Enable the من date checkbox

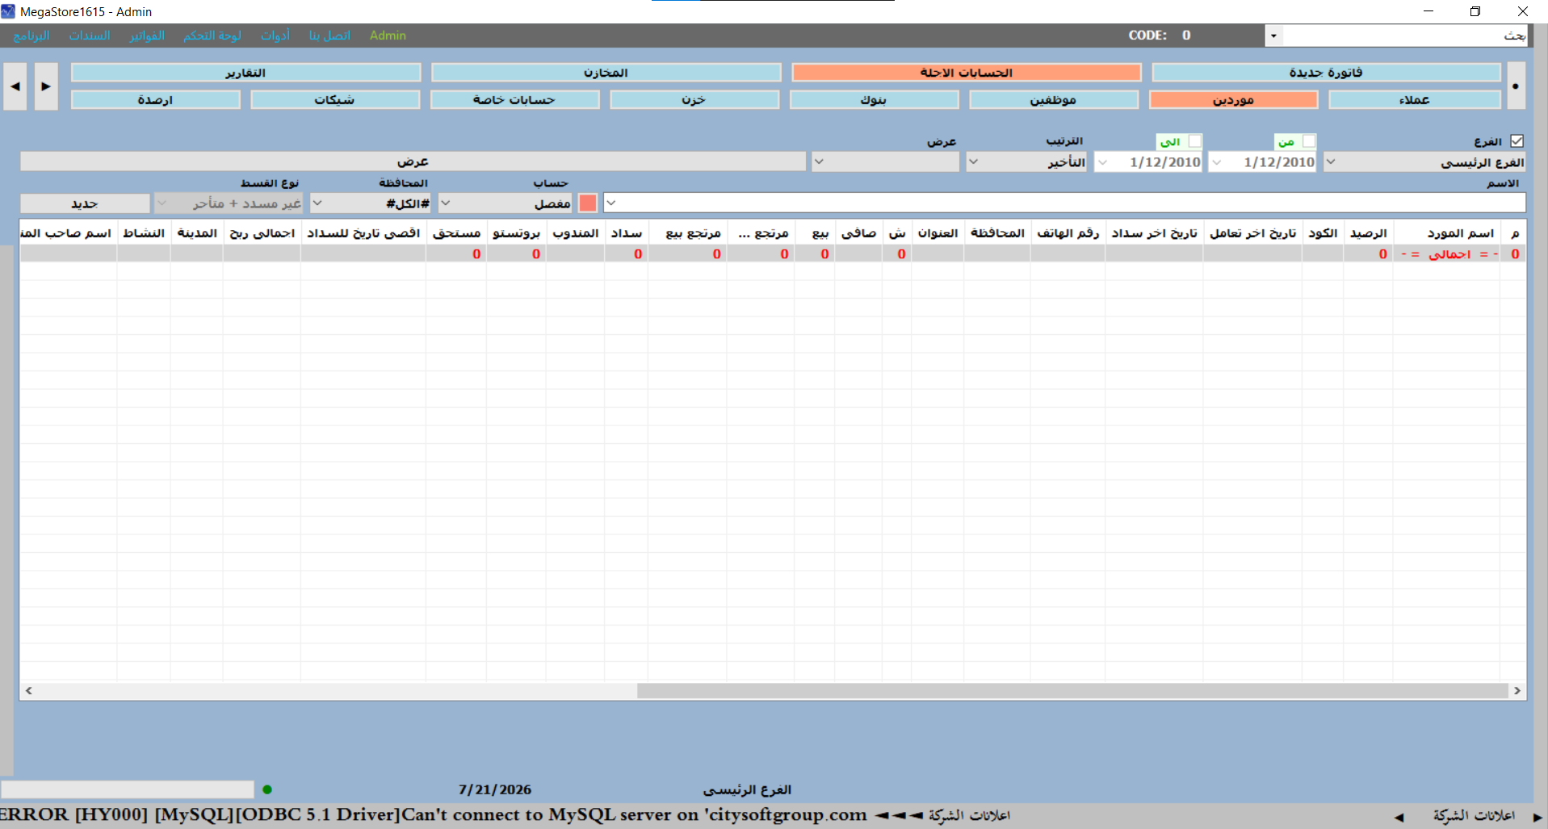click(1309, 141)
